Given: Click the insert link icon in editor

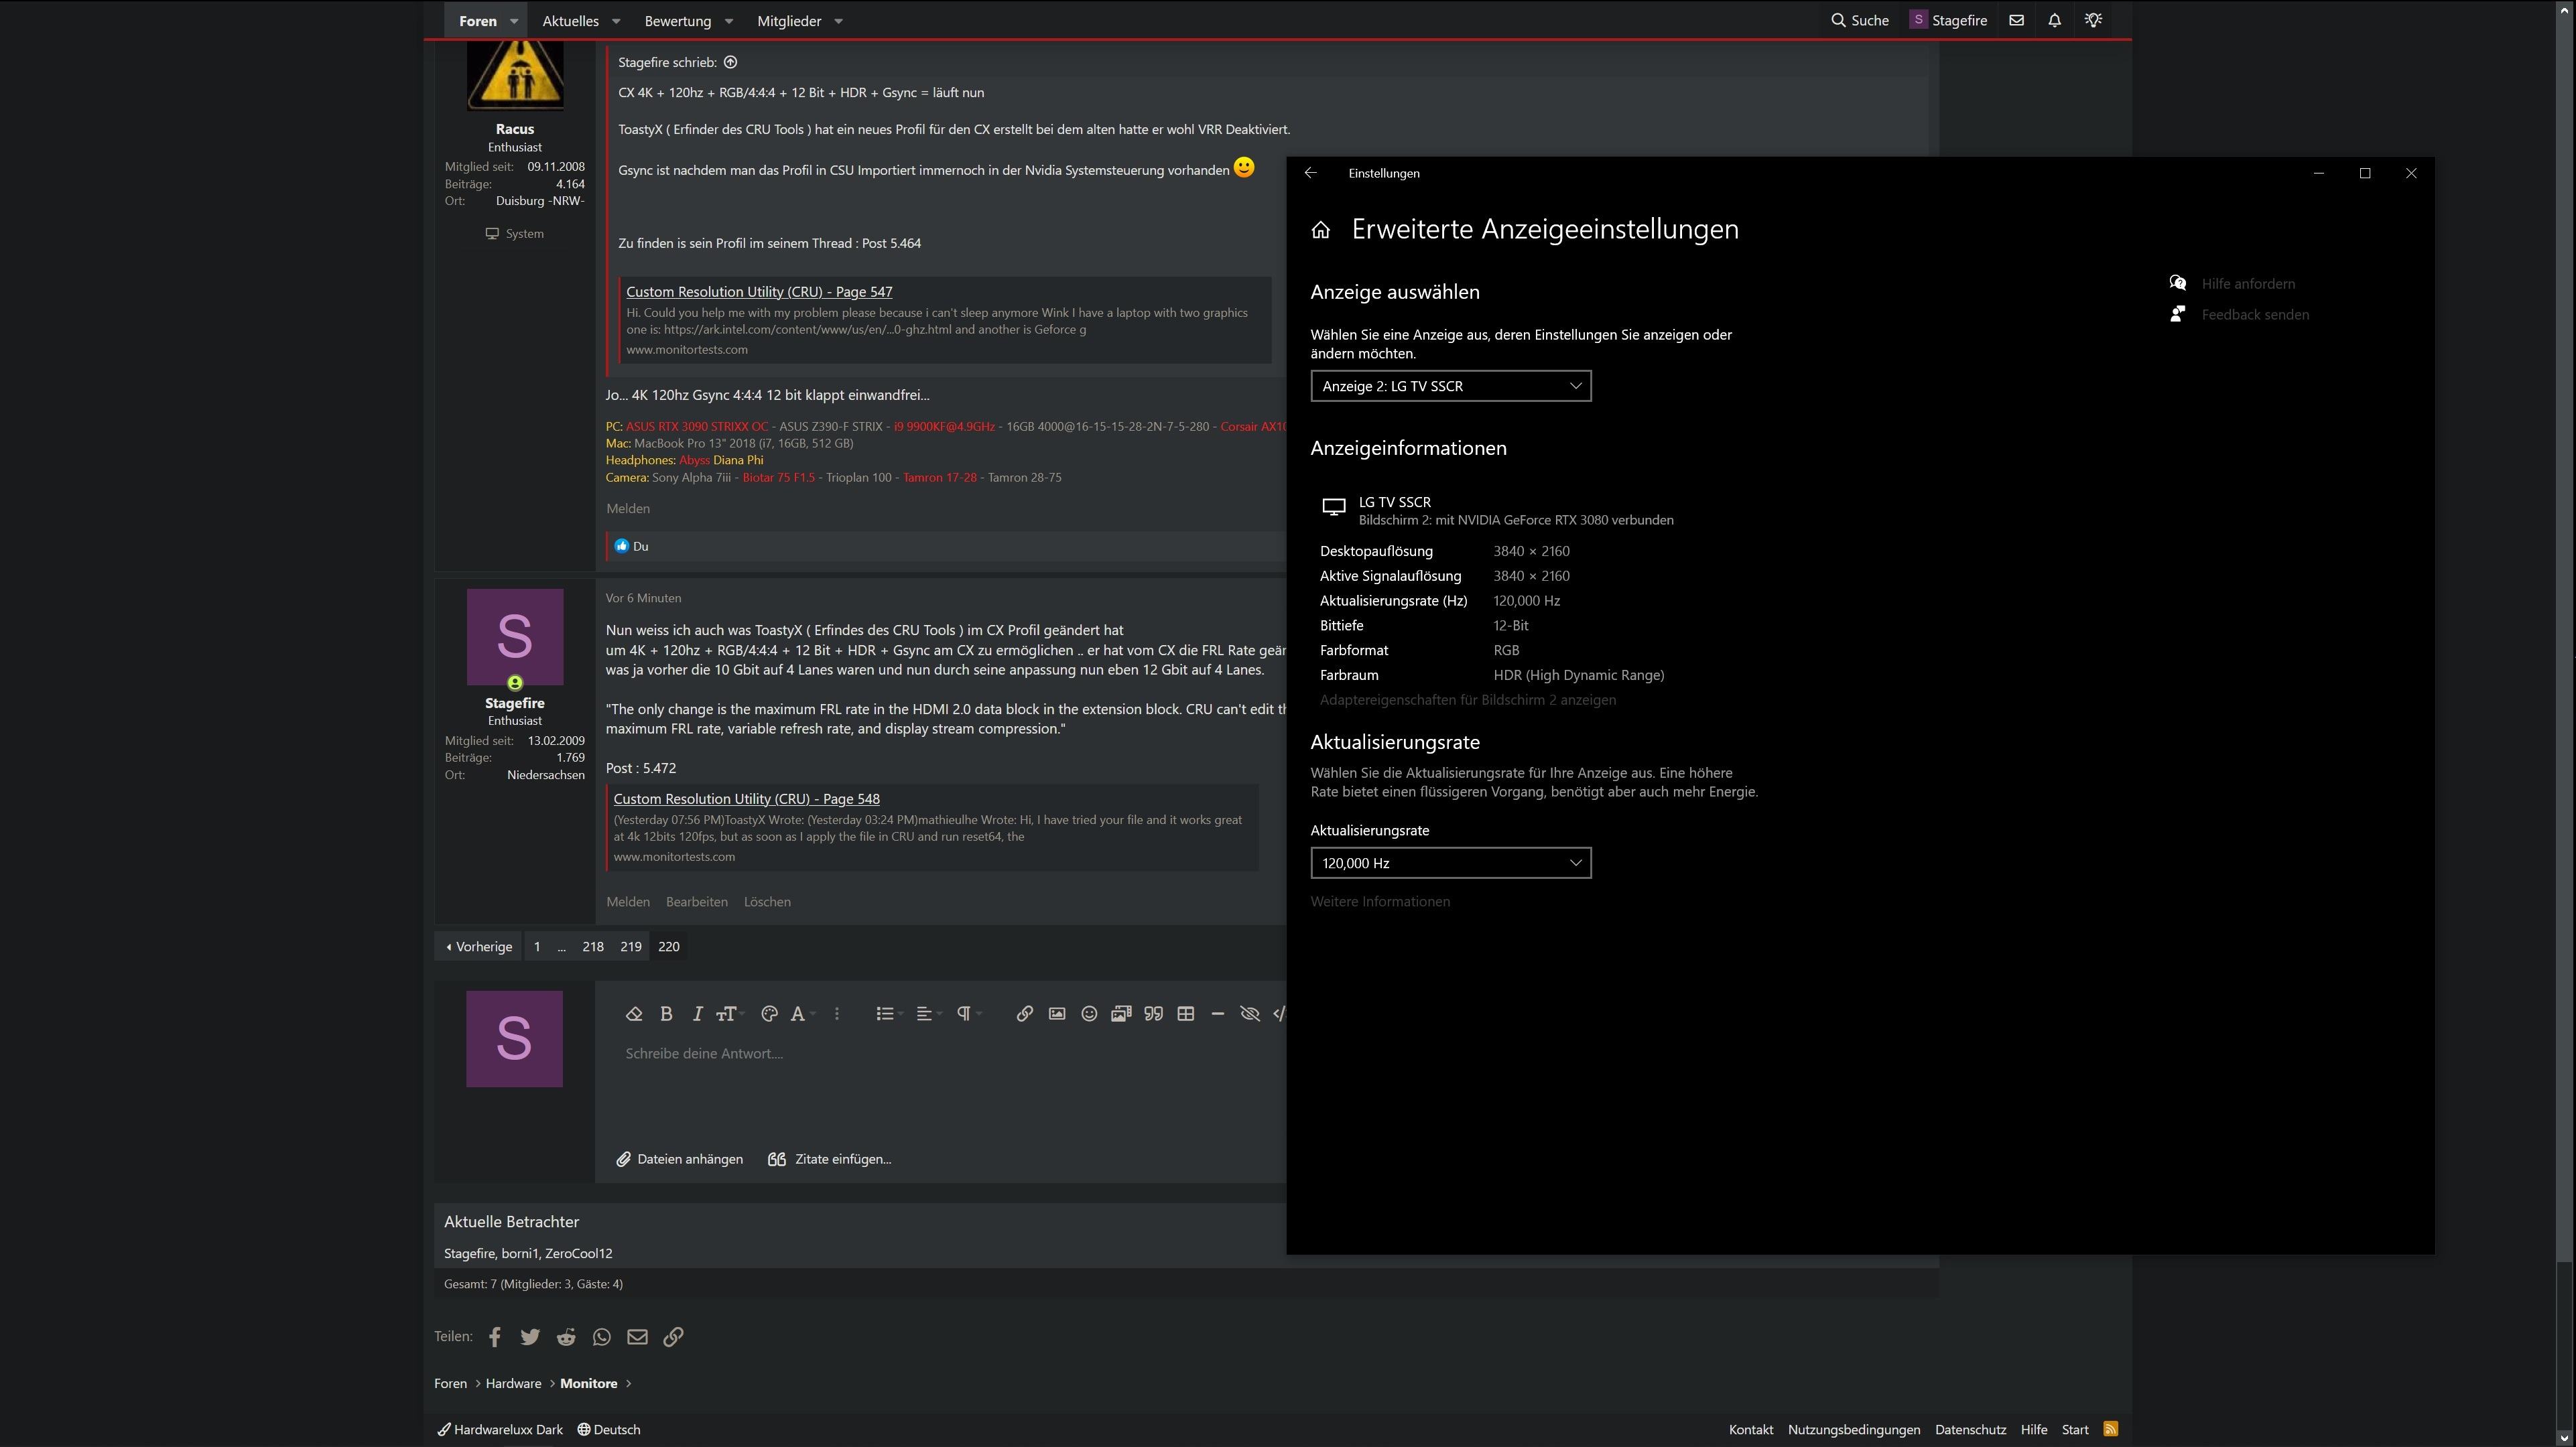Looking at the screenshot, I should pyautogui.click(x=1024, y=1014).
